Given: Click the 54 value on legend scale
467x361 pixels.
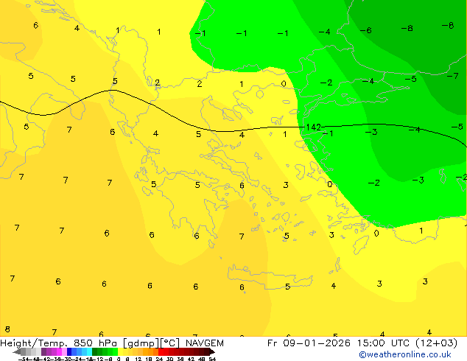Looking at the screenshot, I should (x=212, y=359).
